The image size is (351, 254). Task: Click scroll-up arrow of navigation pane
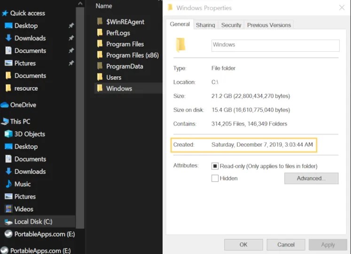click(x=80, y=3)
